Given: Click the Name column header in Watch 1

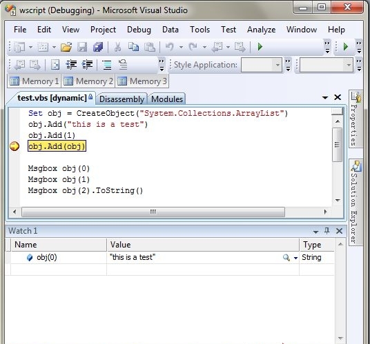Looking at the screenshot, I should pyautogui.click(x=59, y=245).
